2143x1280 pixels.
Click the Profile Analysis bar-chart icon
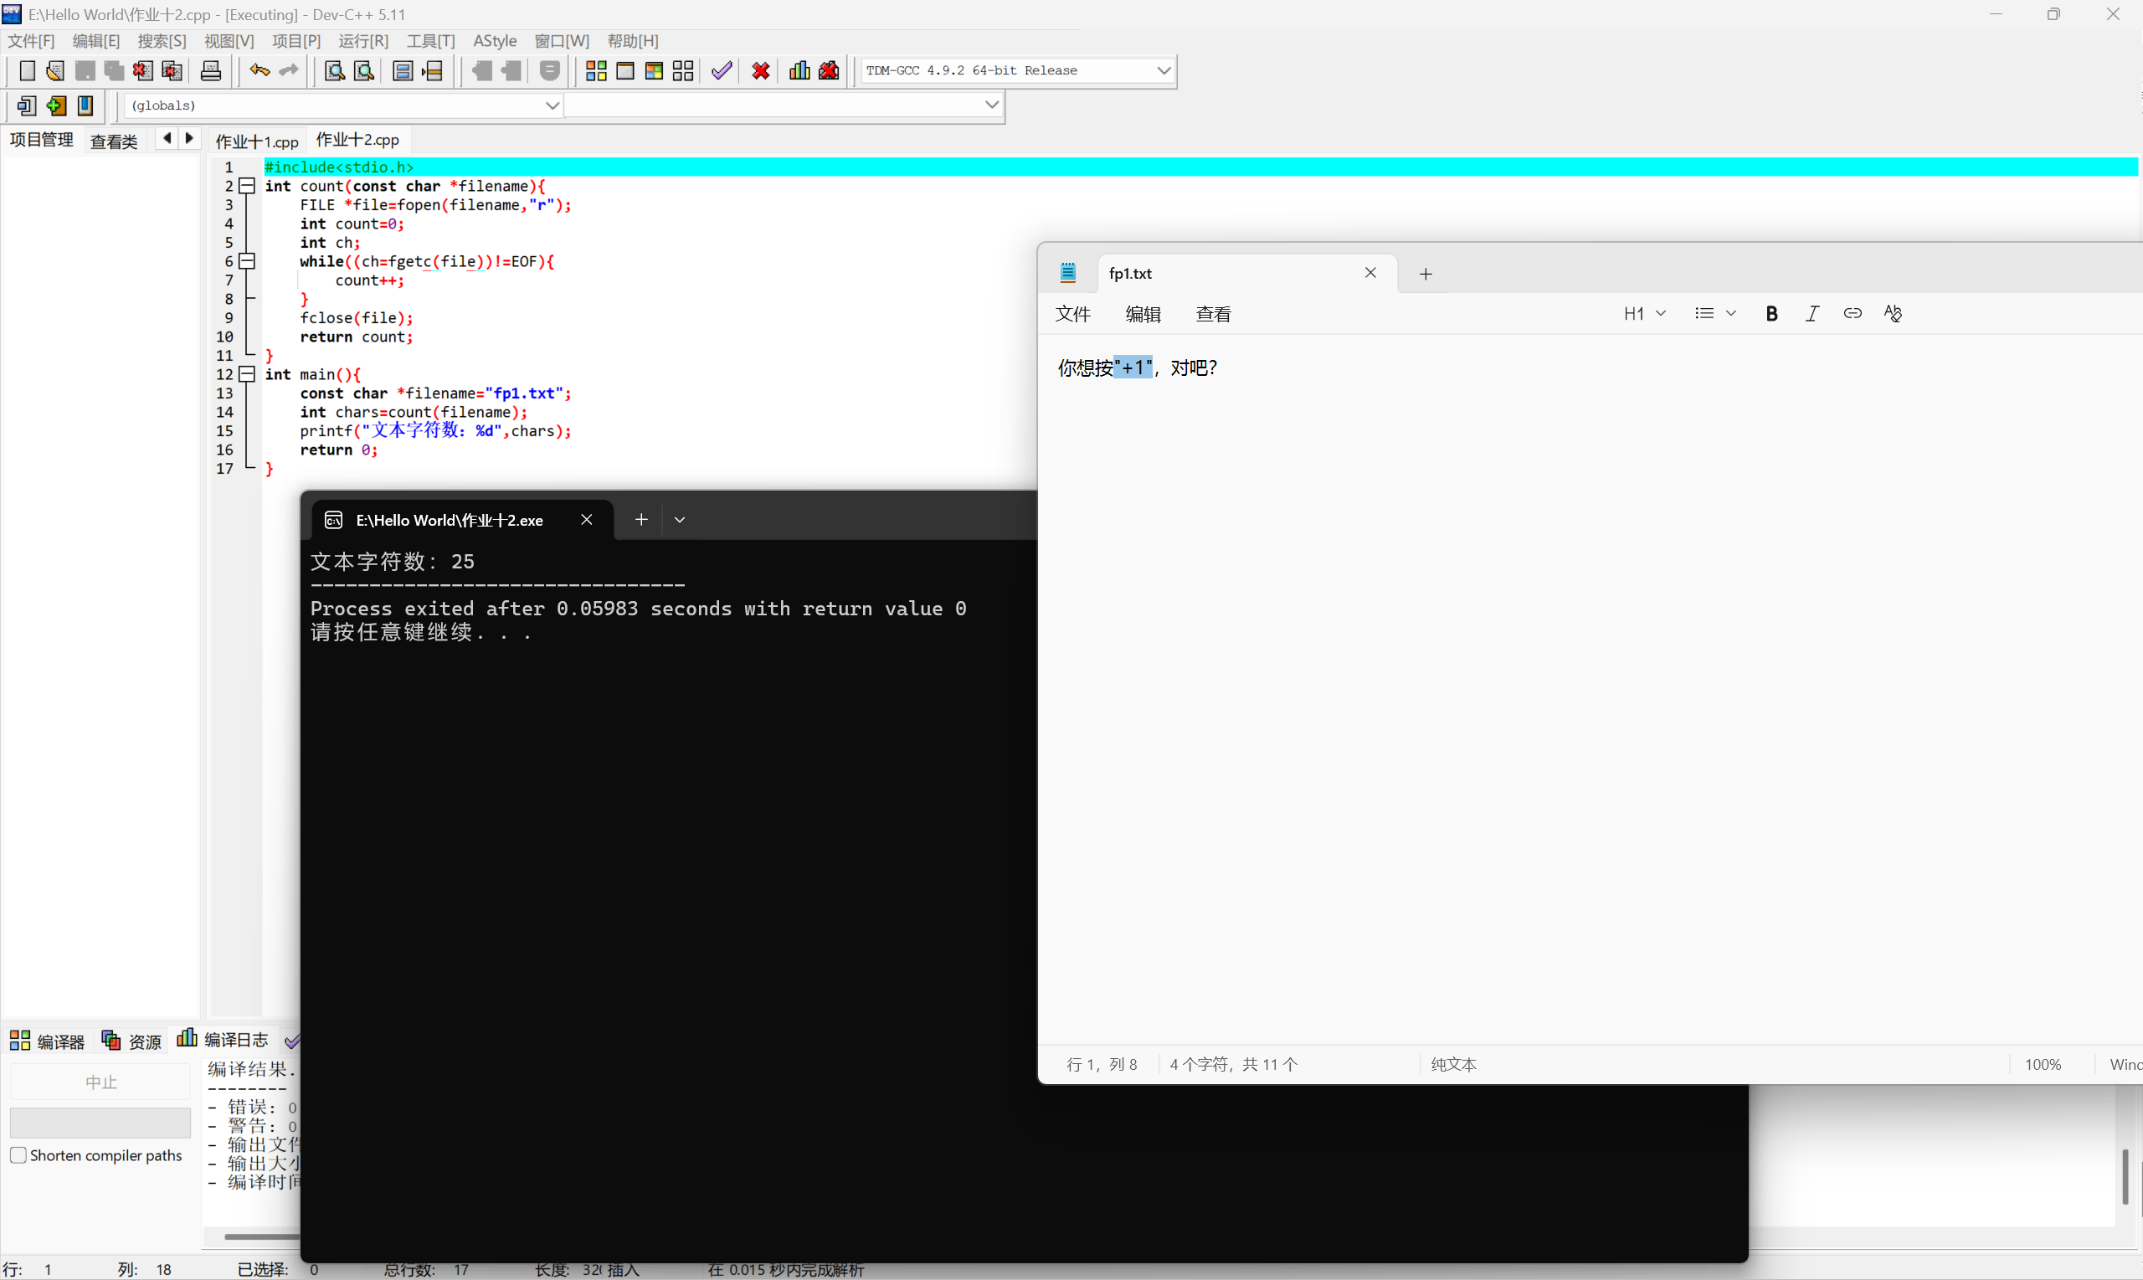click(x=799, y=70)
